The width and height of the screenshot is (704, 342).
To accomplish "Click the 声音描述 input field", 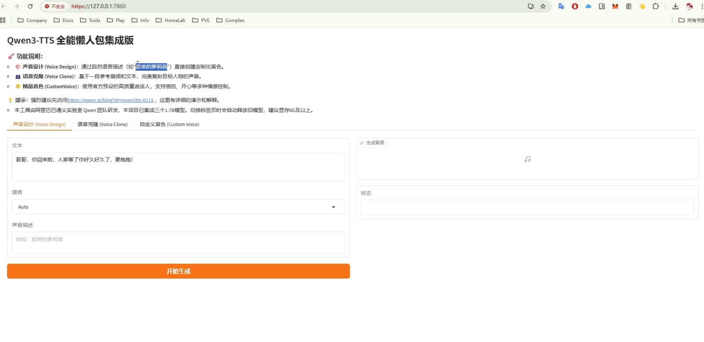I will [x=178, y=242].
